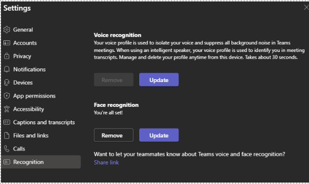The height and width of the screenshot is (184, 309).
Task: Close the Settings dialog
Action: pos(306,7)
